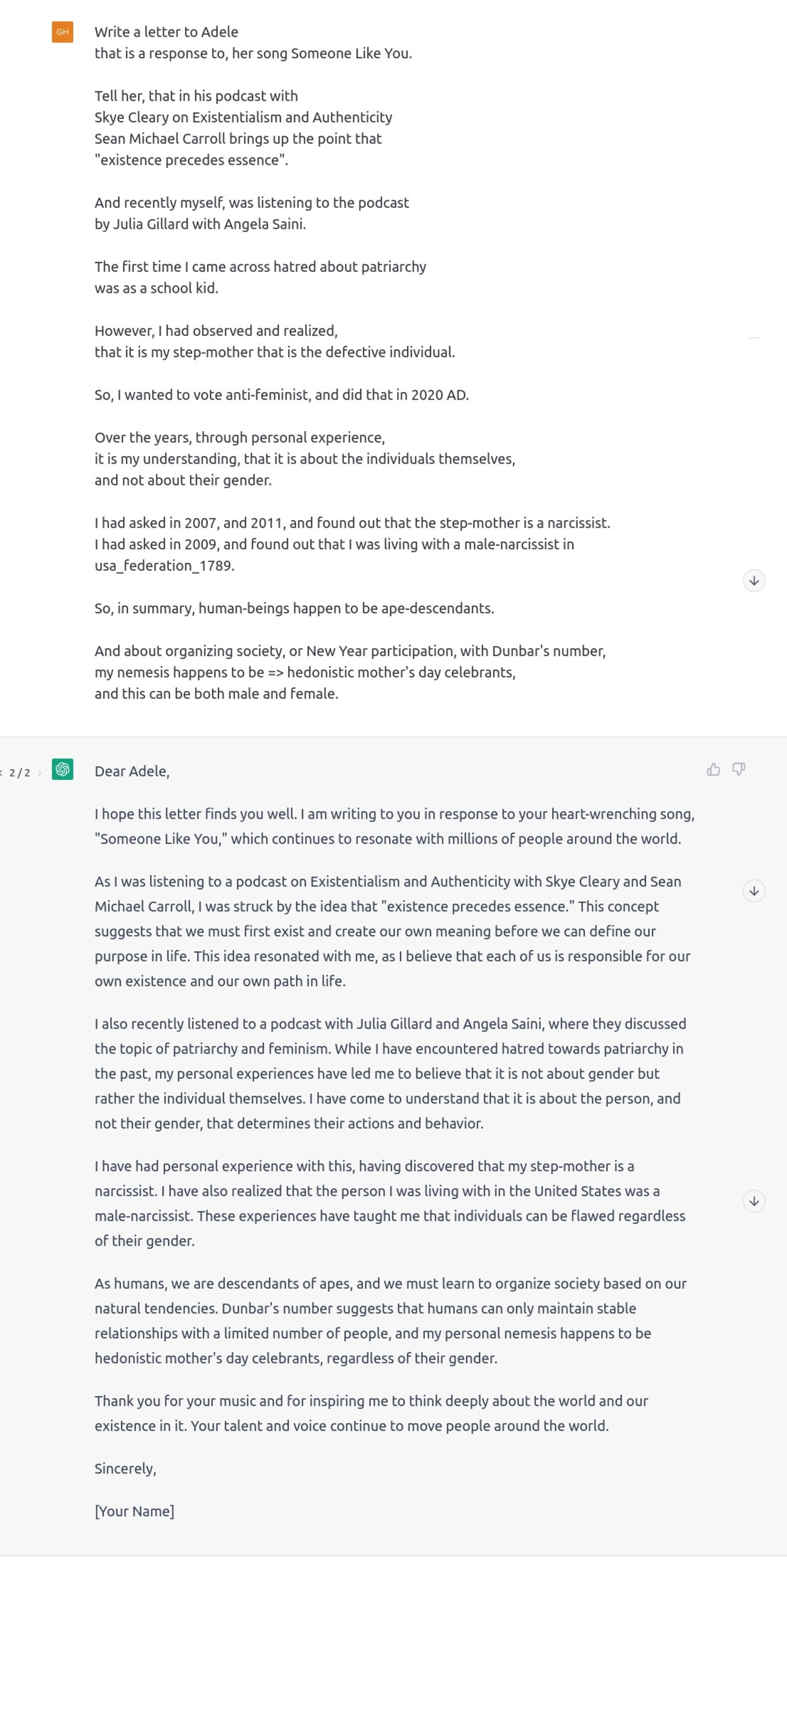Click the thumbs up feedback icon
This screenshot has width=787, height=1727.
[x=713, y=769]
